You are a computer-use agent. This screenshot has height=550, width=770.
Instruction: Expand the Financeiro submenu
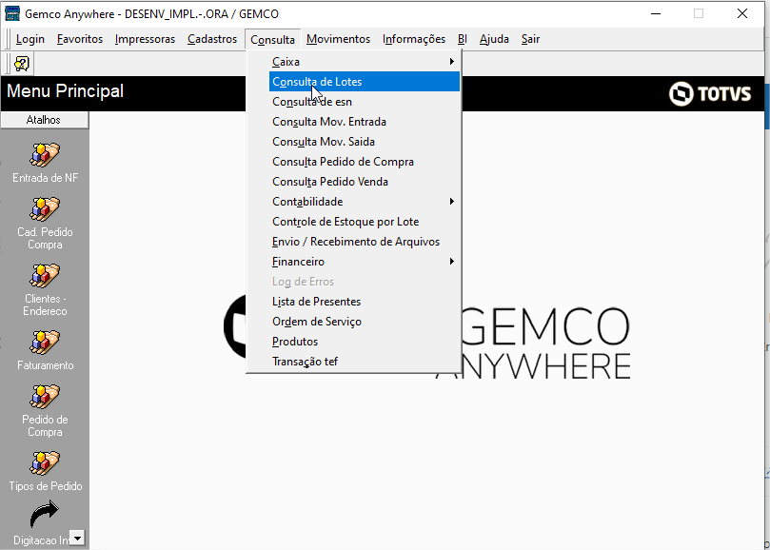coord(365,262)
